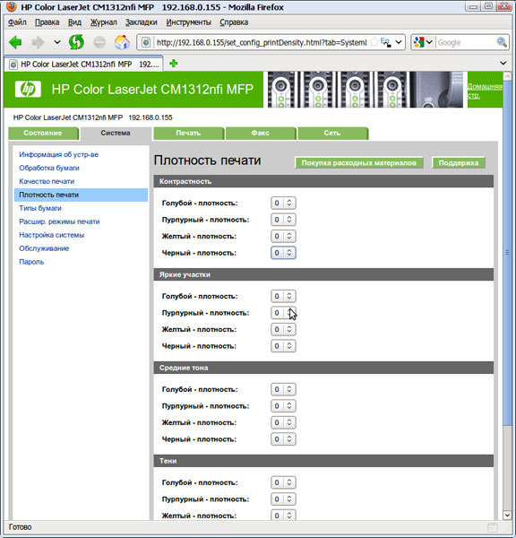Click the Поддержка button

[459, 163]
